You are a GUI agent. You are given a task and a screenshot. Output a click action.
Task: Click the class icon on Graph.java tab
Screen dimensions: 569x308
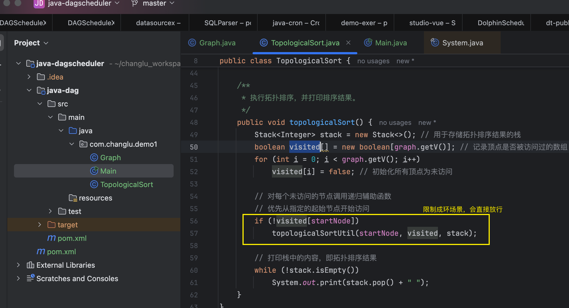pyautogui.click(x=192, y=43)
